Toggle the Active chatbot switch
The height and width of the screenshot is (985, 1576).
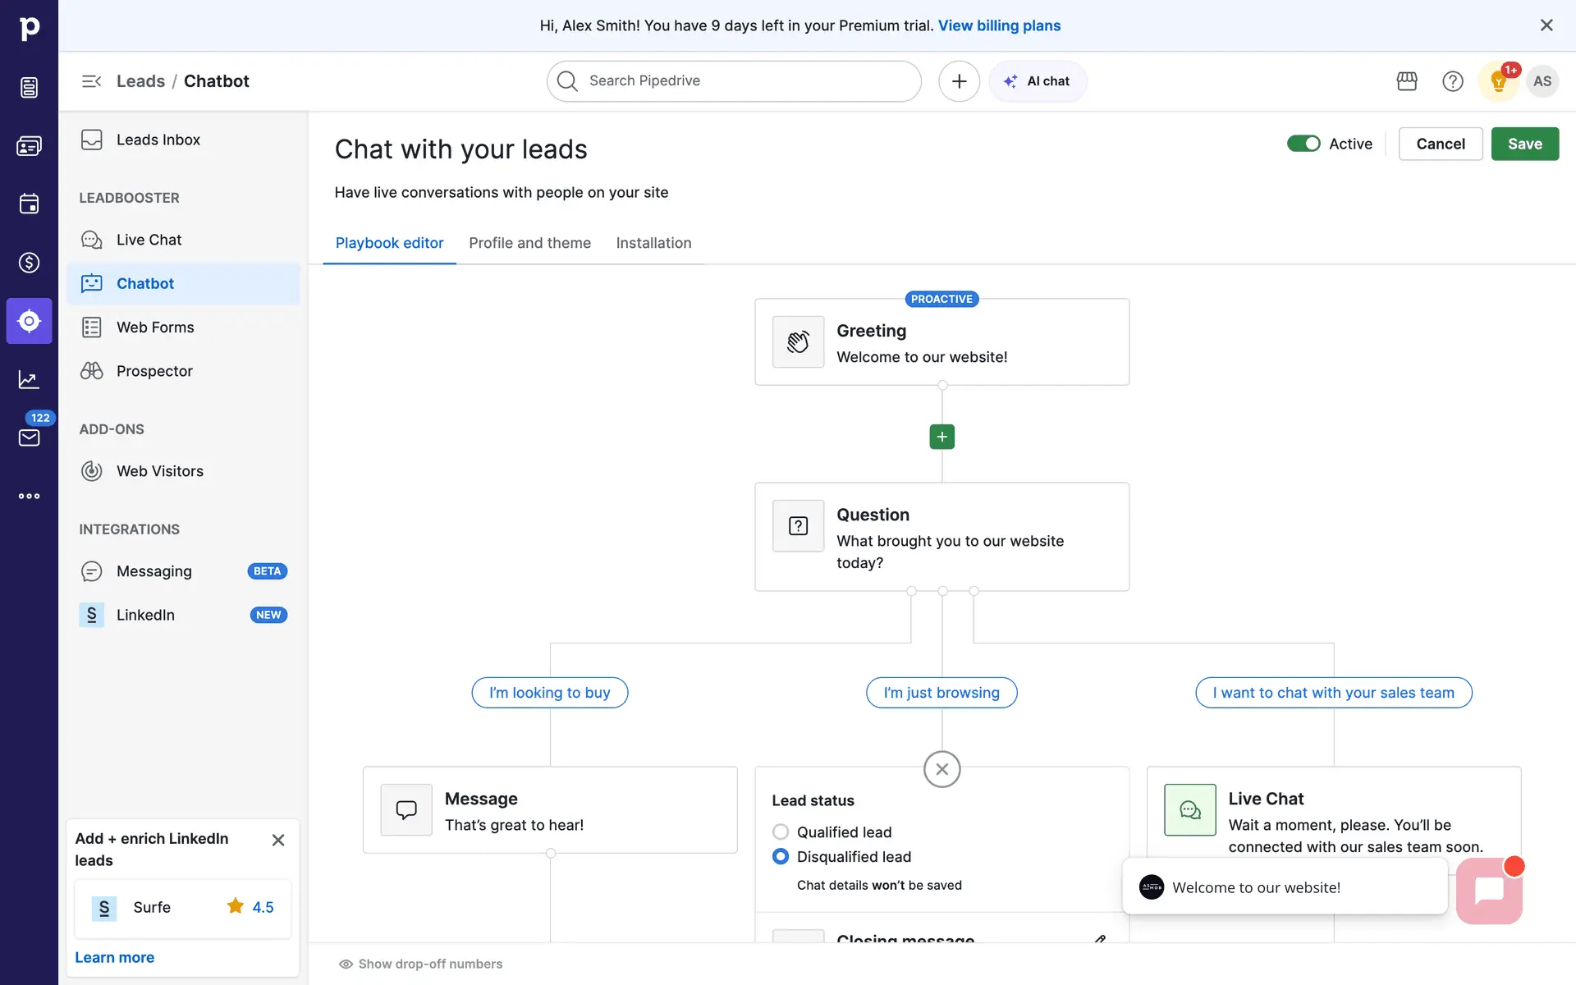(1303, 144)
